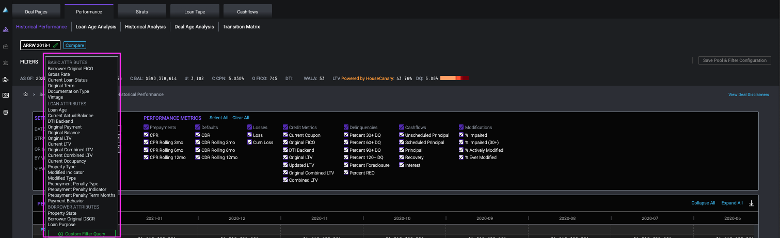Screen dimensions: 780x238
Task: Click the 2020-06 column header
Action: [733, 218]
